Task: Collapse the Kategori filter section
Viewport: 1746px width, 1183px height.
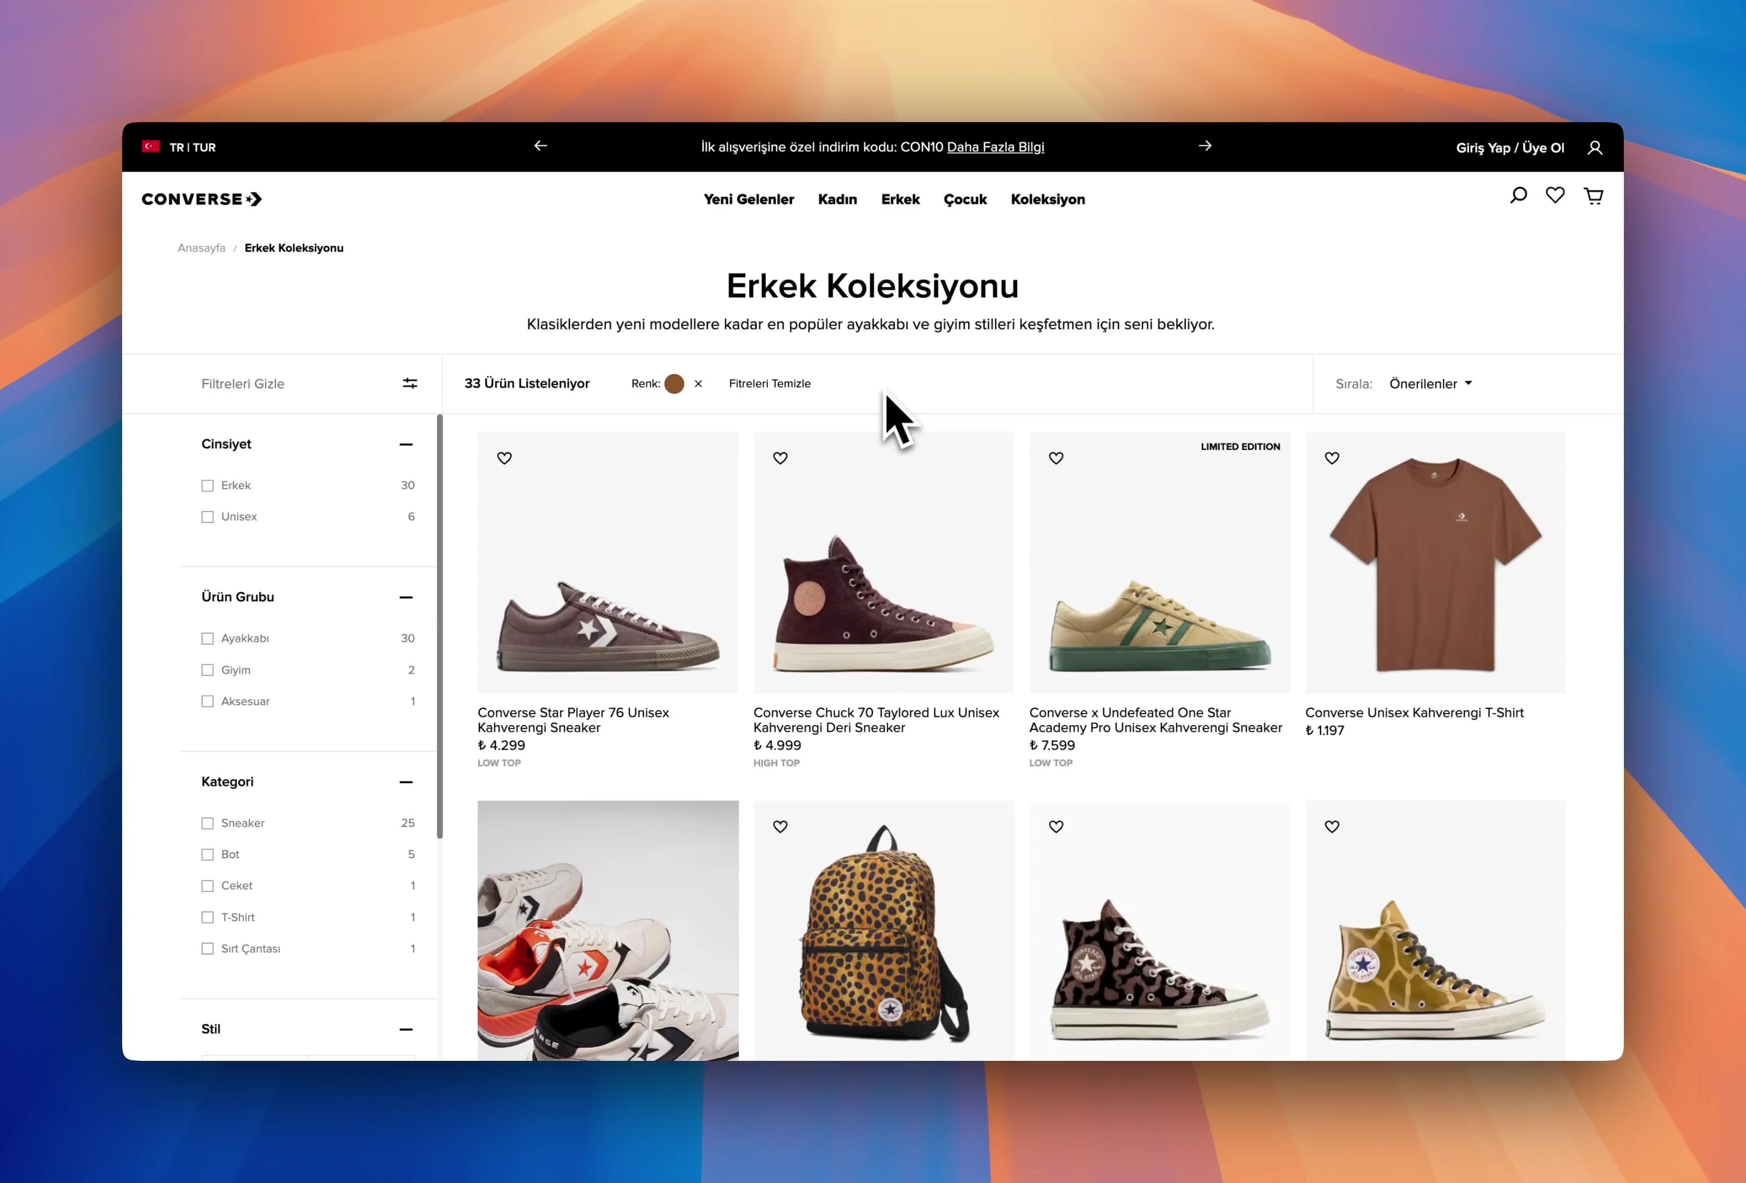Action: [x=406, y=782]
